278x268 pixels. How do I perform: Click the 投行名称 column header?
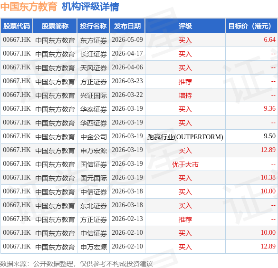(93, 26)
